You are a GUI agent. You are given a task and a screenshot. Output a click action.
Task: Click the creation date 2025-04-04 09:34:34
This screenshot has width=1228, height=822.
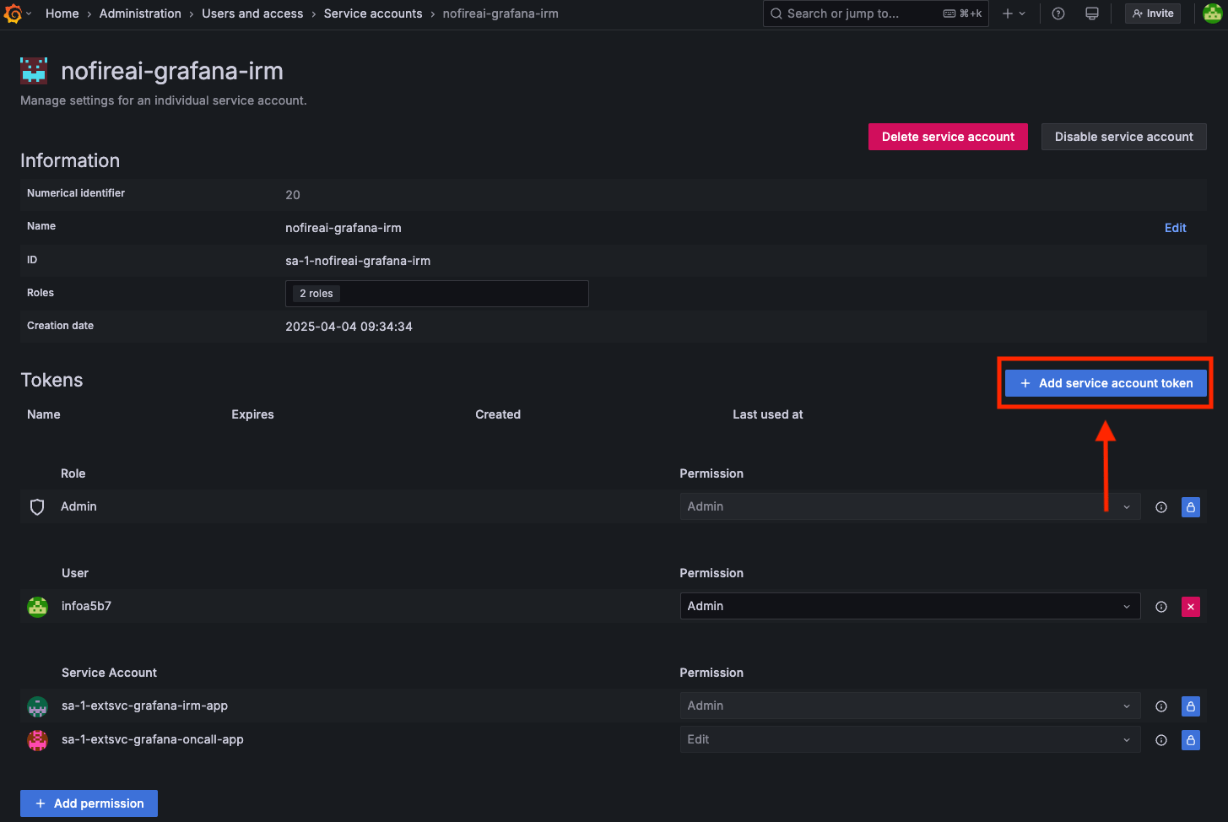coord(349,327)
